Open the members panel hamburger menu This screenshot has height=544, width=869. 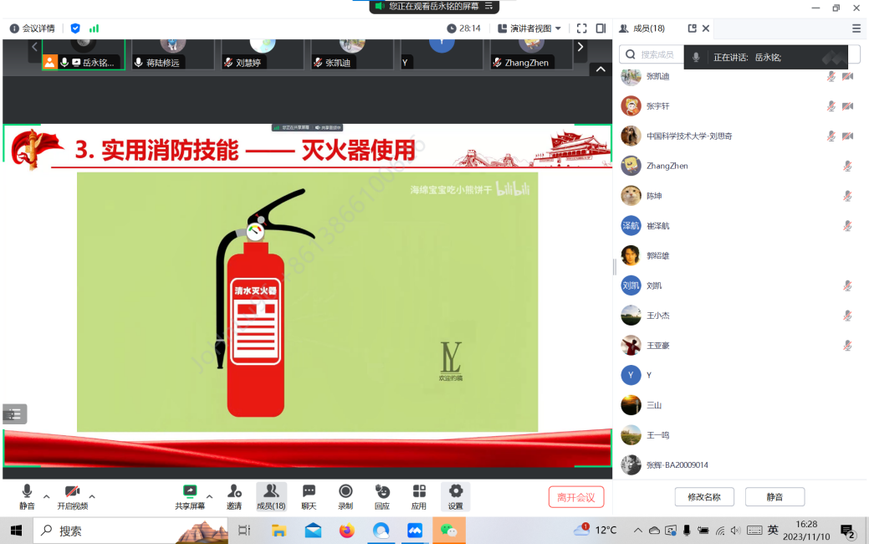click(856, 28)
